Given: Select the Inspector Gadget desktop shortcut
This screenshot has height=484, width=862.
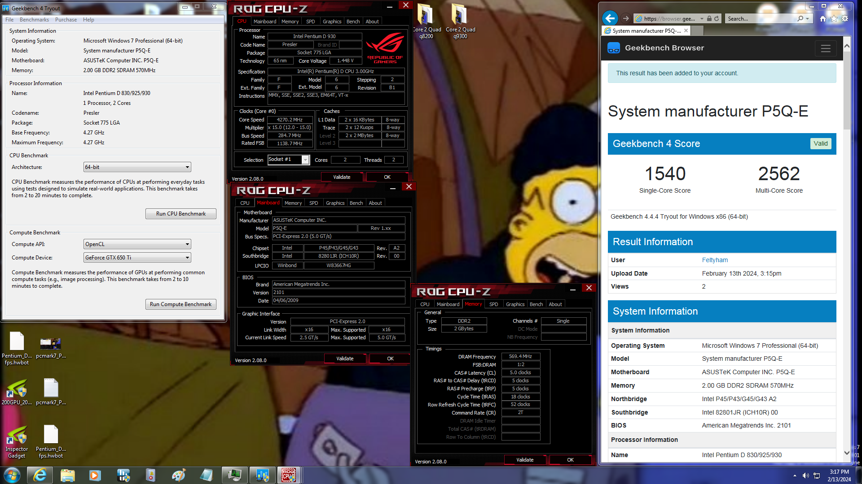Looking at the screenshot, I should 17,442.
